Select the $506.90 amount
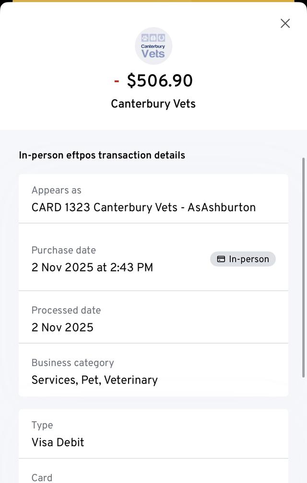The height and width of the screenshot is (483, 307). click(160, 81)
